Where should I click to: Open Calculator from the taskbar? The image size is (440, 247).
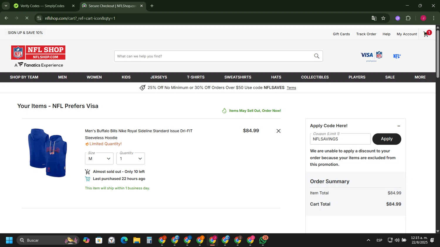click(x=149, y=240)
